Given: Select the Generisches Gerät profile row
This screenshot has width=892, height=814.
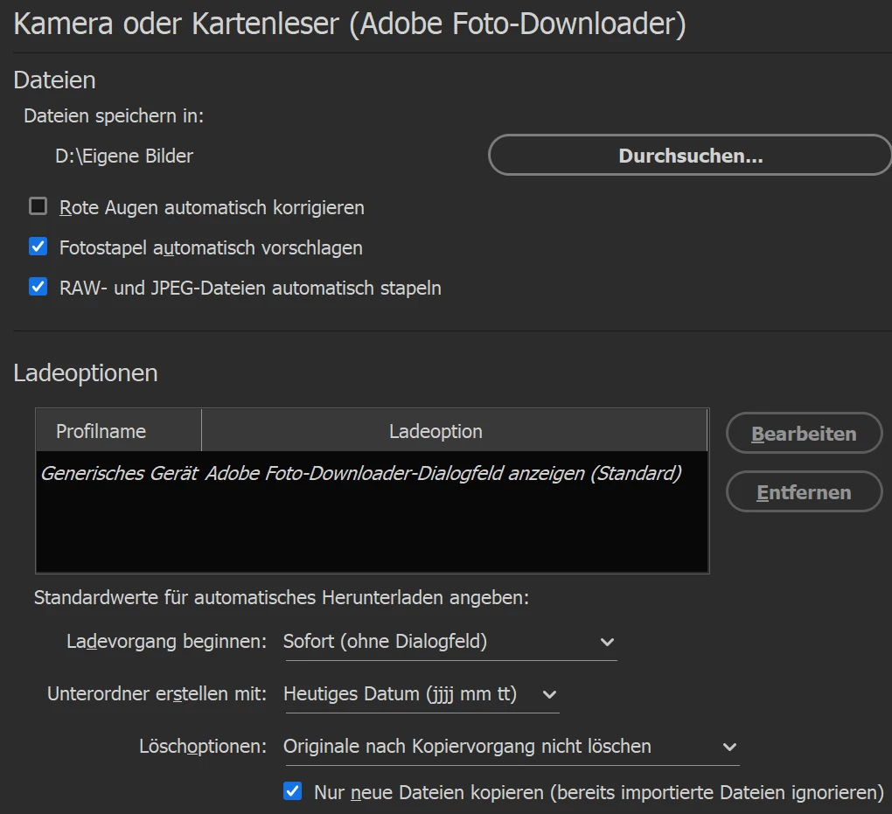Looking at the screenshot, I should point(372,473).
